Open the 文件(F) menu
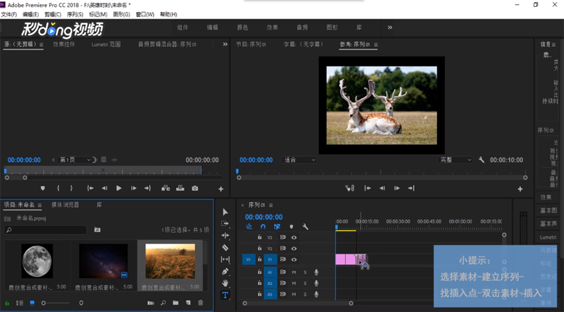This screenshot has height=312, width=564. pyautogui.click(x=9, y=15)
